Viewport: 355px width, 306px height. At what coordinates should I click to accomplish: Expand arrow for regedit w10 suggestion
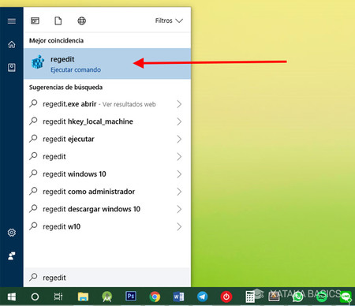coord(179,226)
